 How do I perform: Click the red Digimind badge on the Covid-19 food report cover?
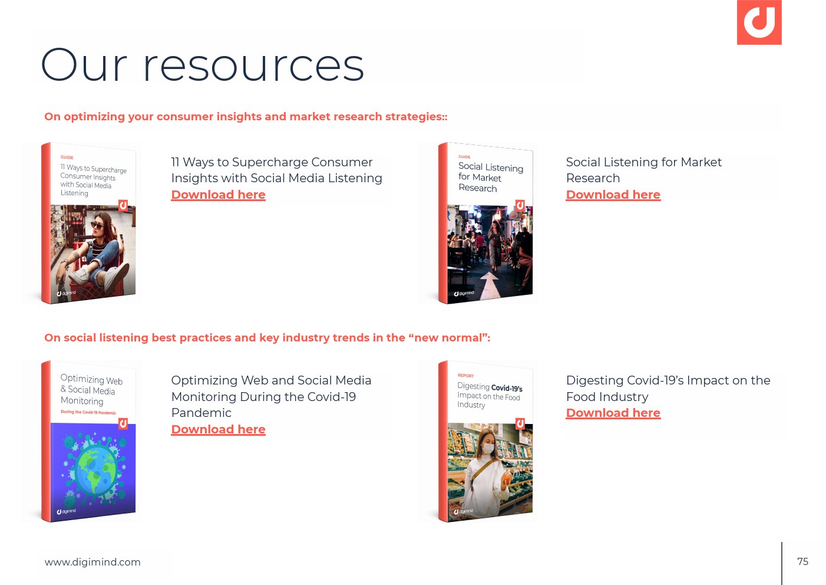[520, 423]
